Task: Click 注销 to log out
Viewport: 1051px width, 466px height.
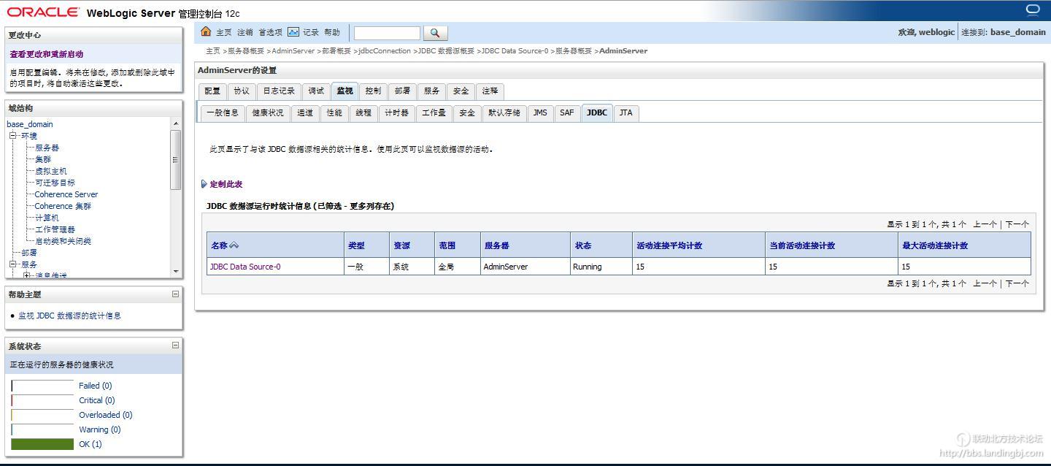Action: coord(246,32)
